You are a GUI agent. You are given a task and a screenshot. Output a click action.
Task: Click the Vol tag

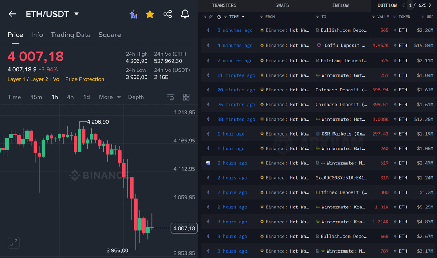[57, 79]
